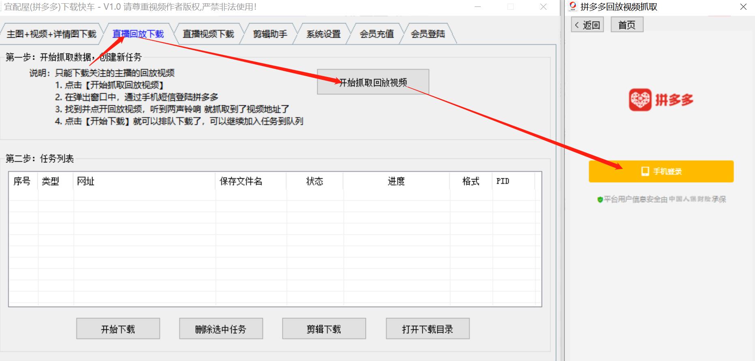The height and width of the screenshot is (361, 755).
Task: Go to 首页 in capture window
Action: 627,25
